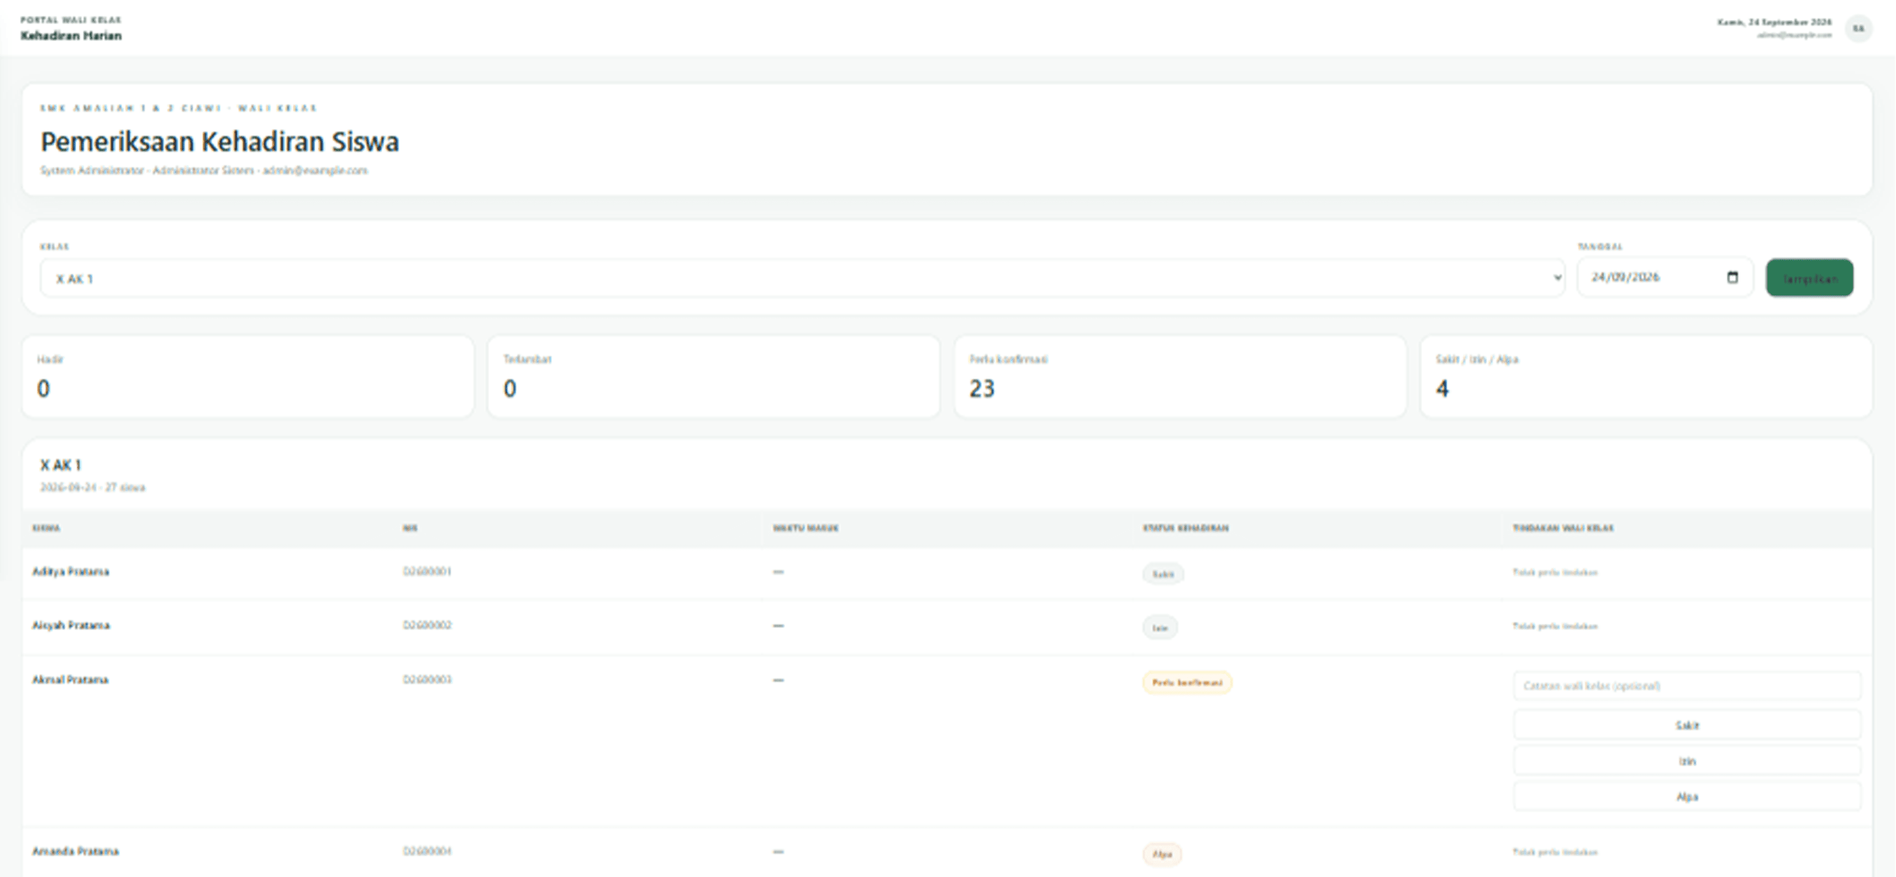Click student name Aisyah Pratama

point(71,625)
